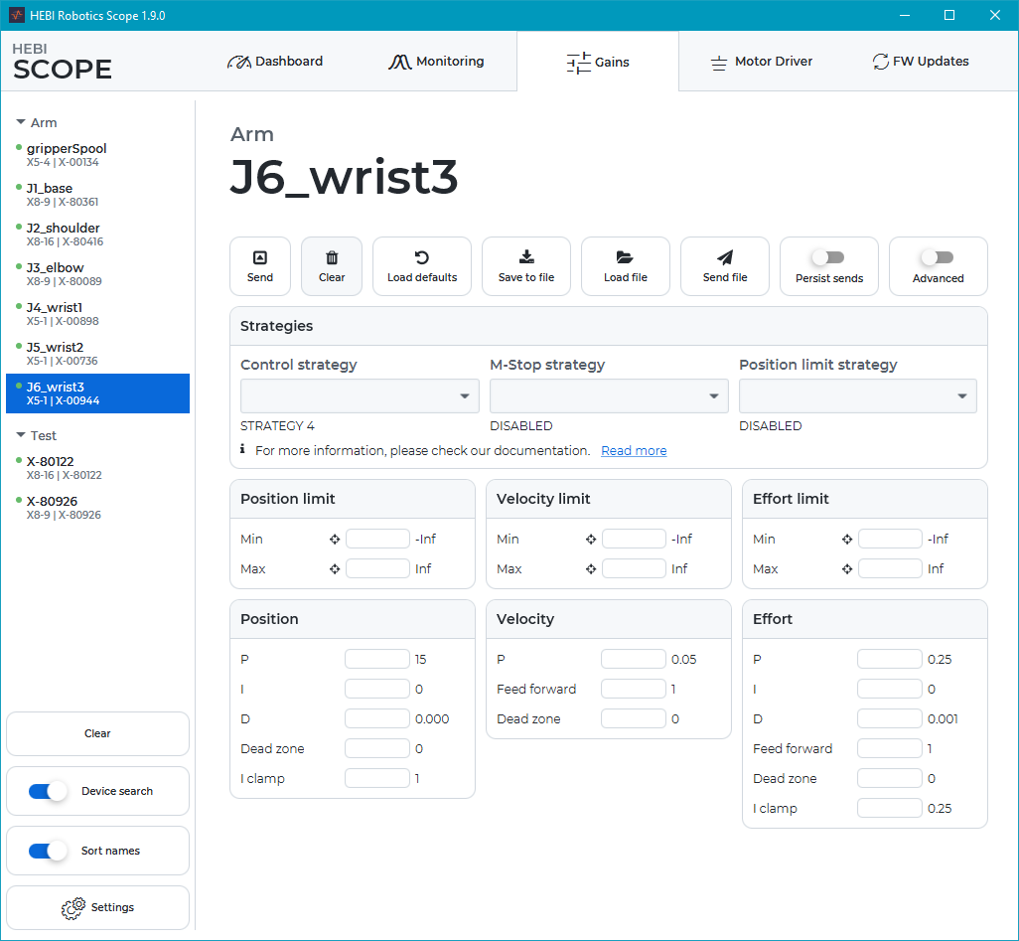Viewport: 1019px width, 941px height.
Task: Click the Send gains icon button
Action: 260,257
